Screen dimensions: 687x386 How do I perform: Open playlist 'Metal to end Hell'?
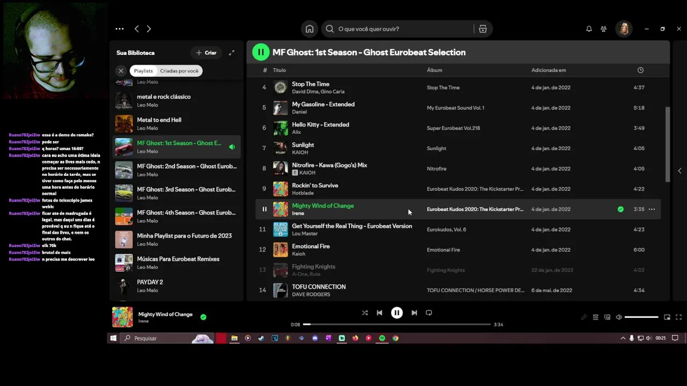[x=176, y=124]
